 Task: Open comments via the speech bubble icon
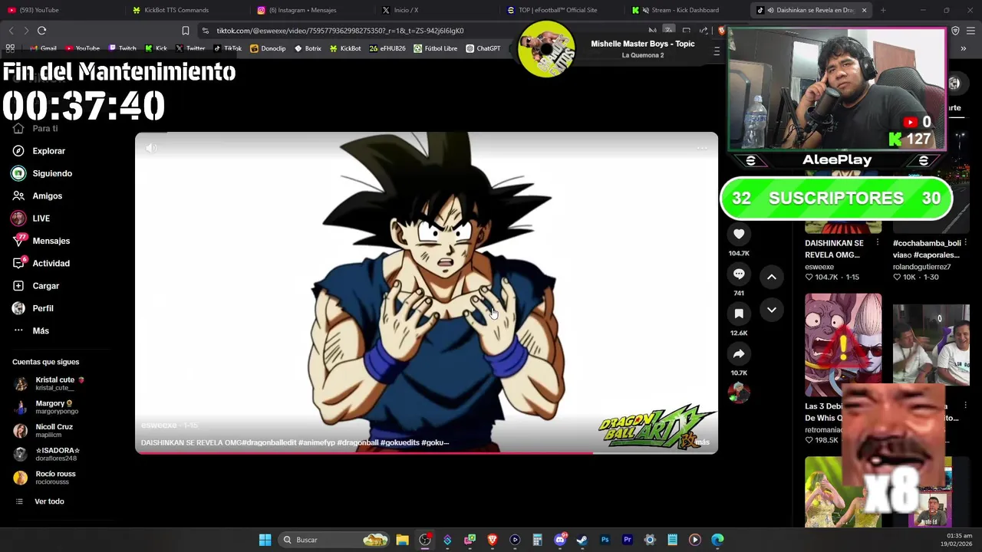click(x=739, y=274)
